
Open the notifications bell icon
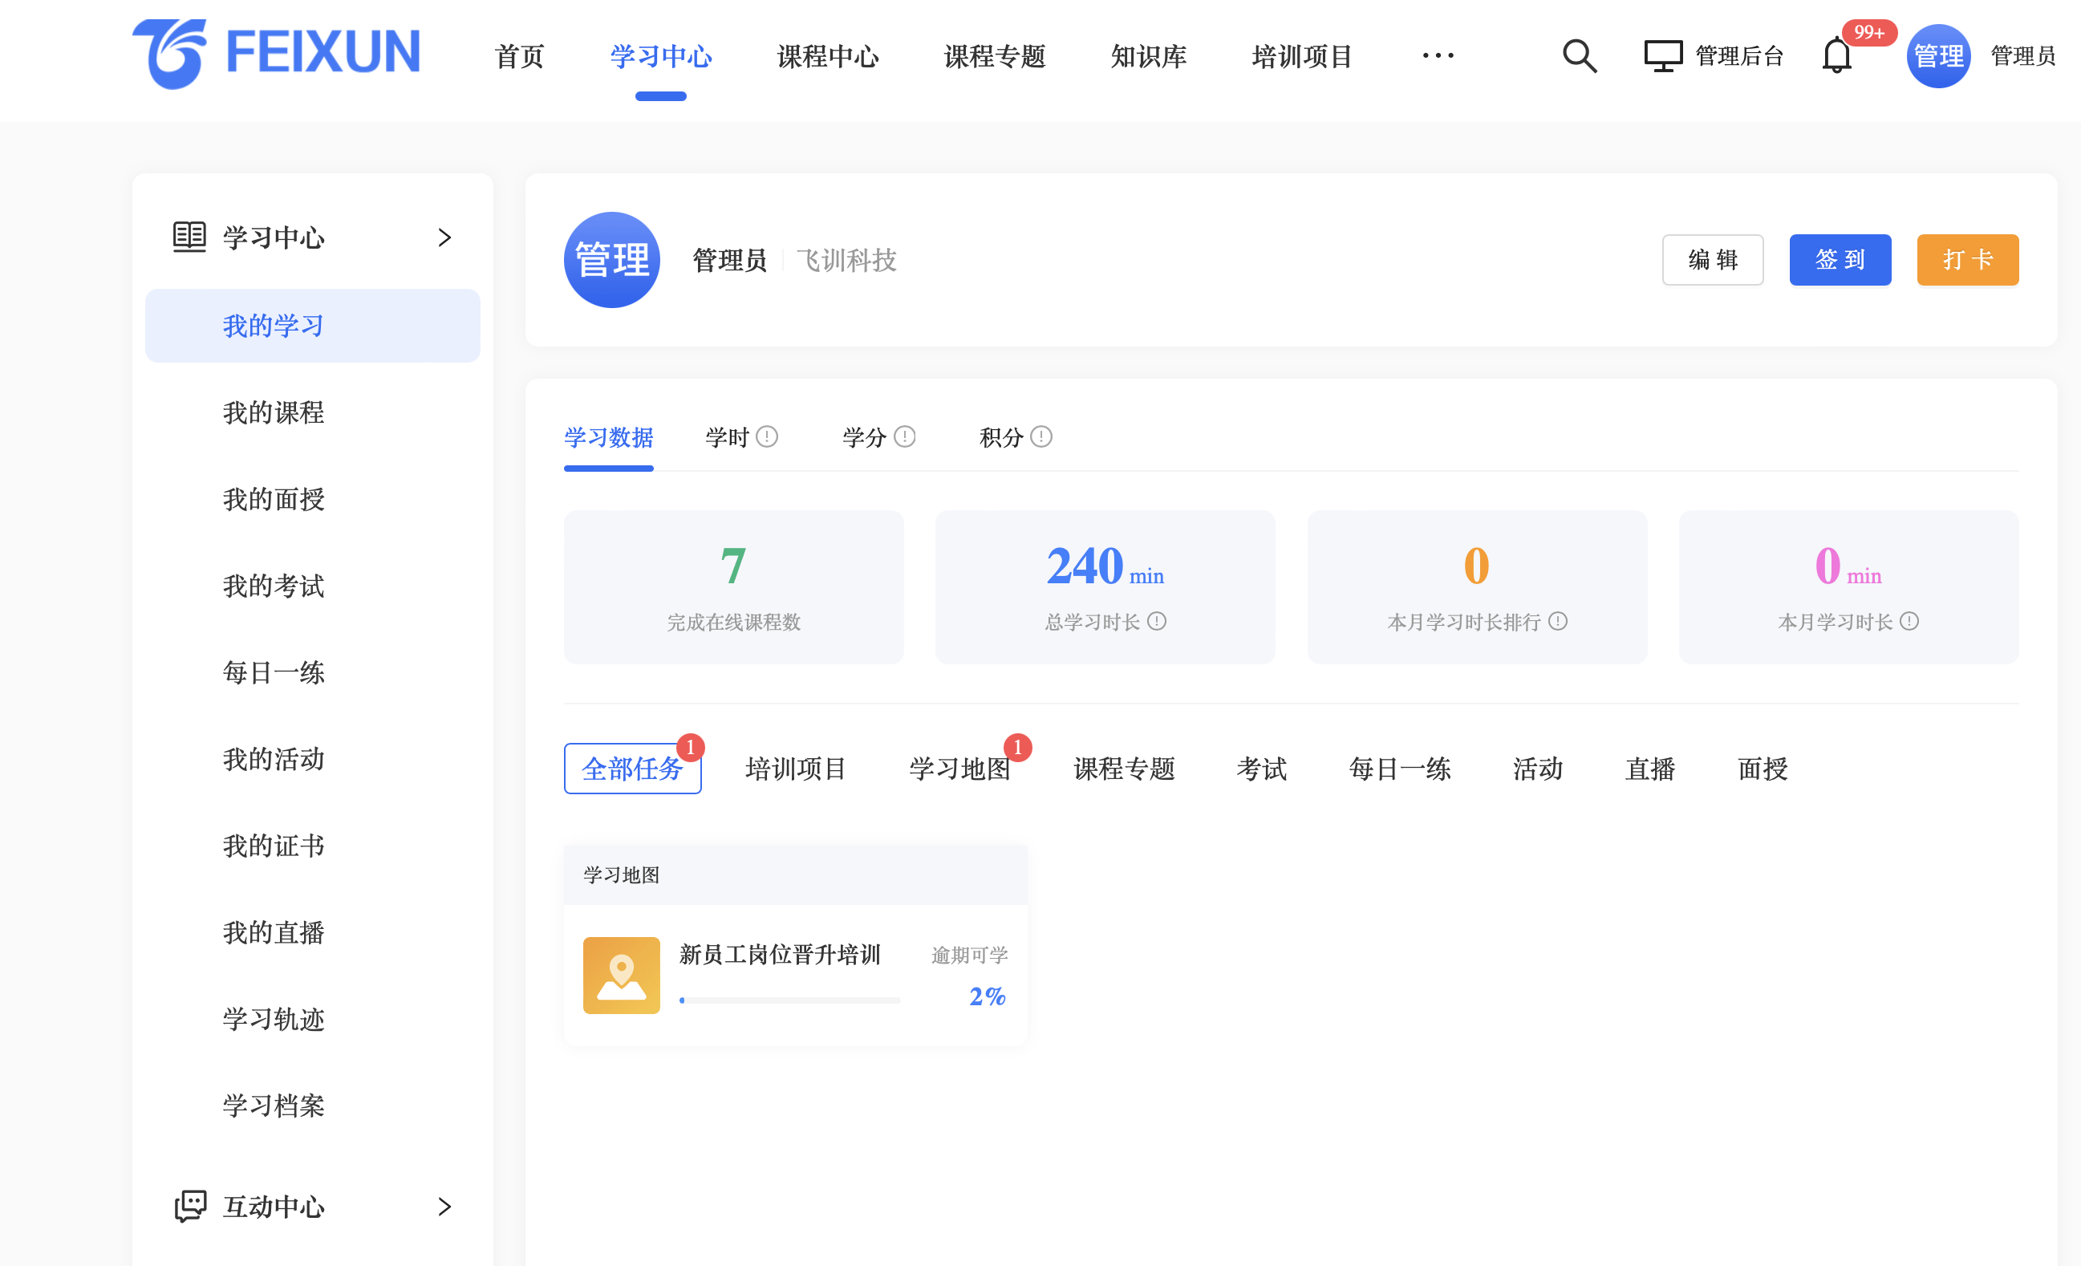click(x=1836, y=55)
